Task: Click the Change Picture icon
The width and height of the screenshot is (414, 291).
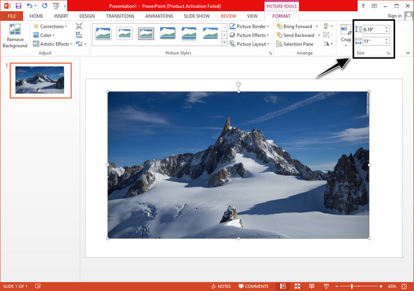Action: (79, 35)
